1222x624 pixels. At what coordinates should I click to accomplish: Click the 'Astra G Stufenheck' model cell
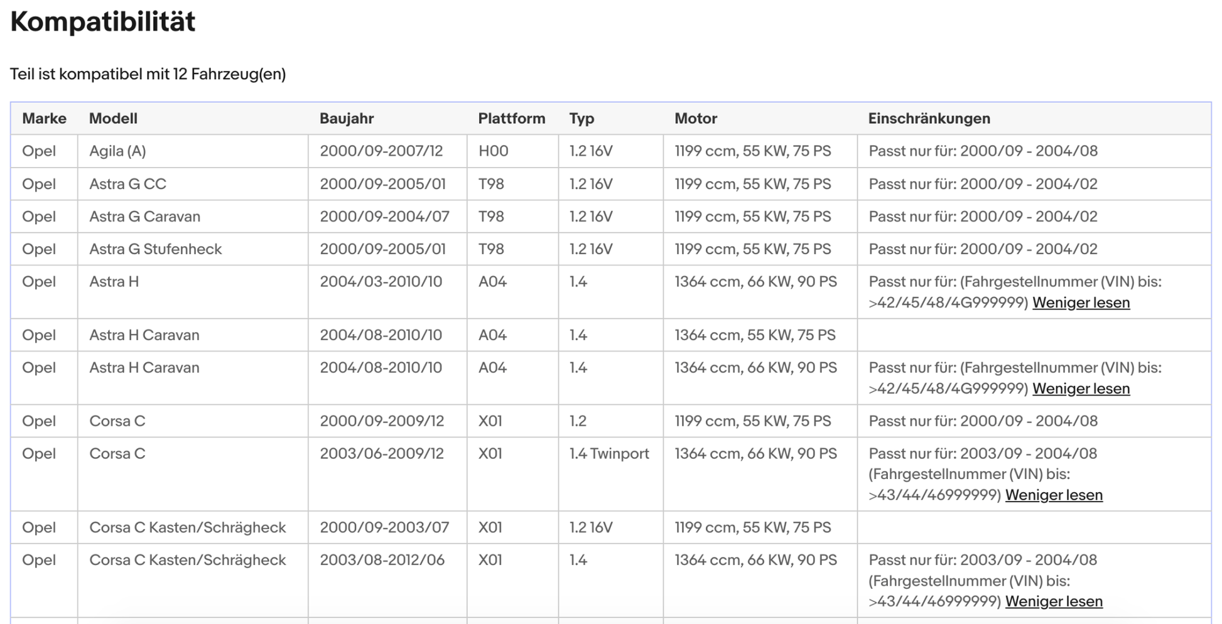155,249
